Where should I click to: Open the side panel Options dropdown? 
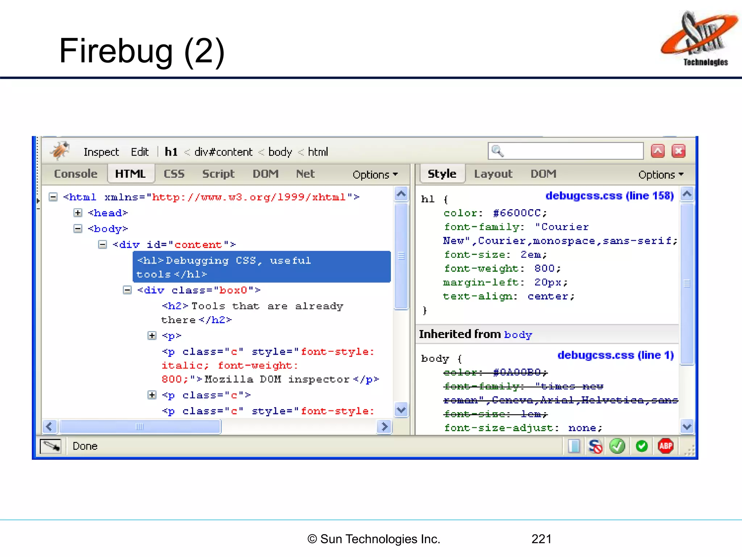[661, 174]
